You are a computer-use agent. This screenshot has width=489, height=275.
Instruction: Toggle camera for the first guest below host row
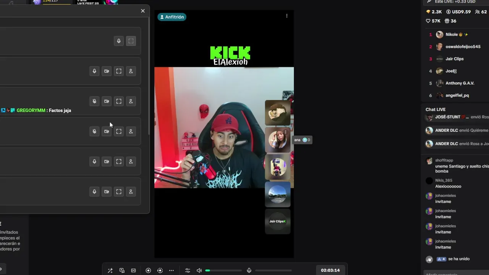point(107,71)
